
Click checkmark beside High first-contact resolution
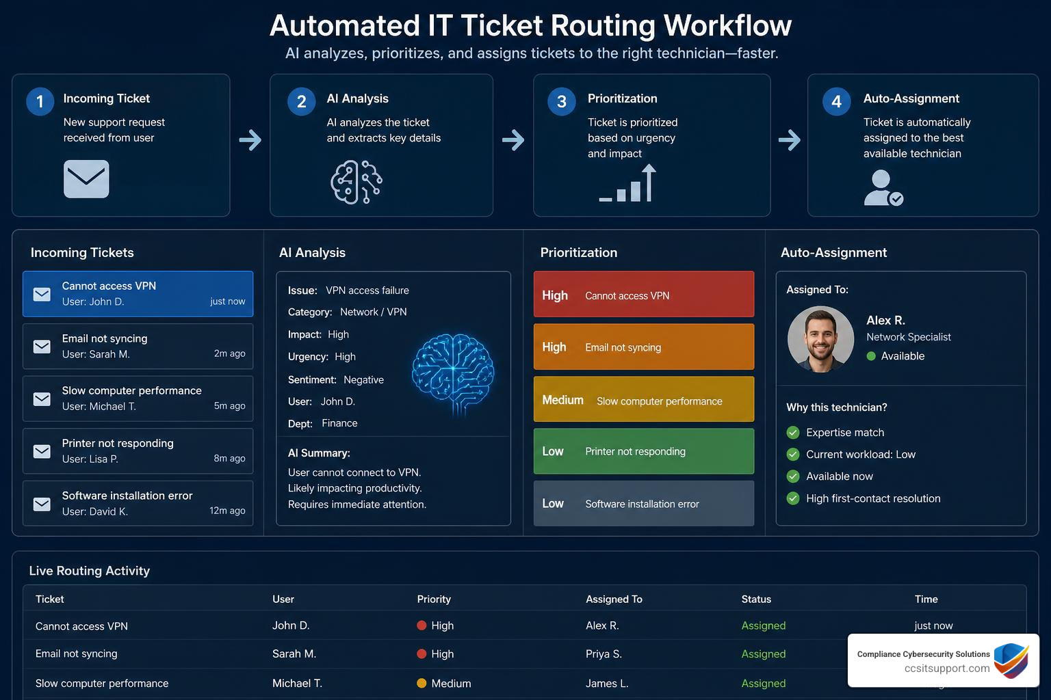[793, 498]
